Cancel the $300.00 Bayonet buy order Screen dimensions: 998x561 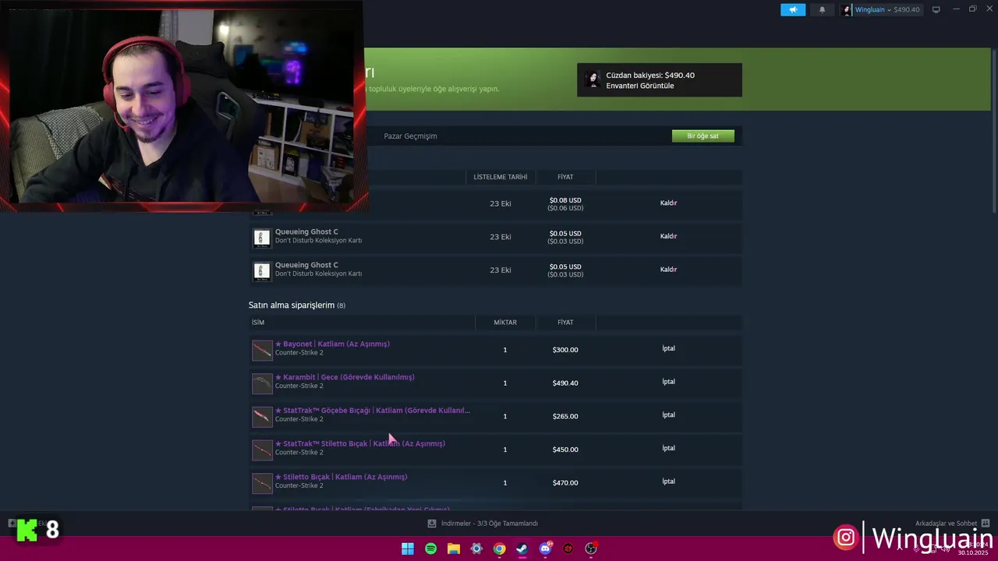click(668, 348)
